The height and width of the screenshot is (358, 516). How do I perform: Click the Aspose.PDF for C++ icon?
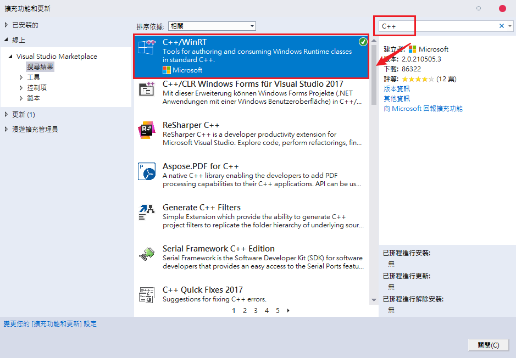point(146,171)
